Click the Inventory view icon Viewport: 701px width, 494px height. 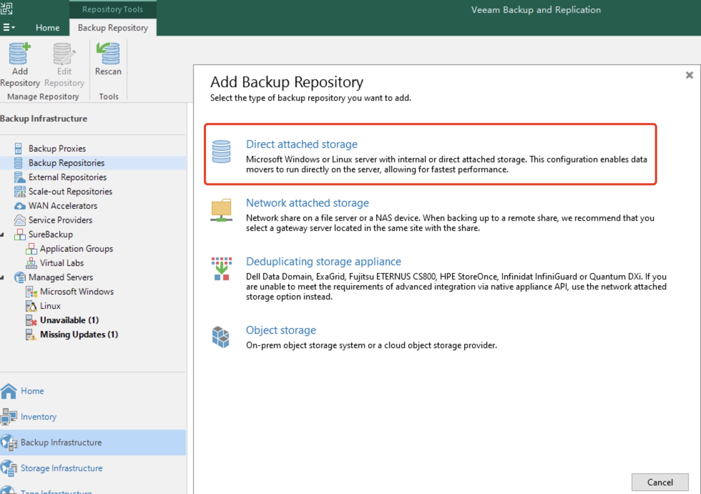(9, 416)
